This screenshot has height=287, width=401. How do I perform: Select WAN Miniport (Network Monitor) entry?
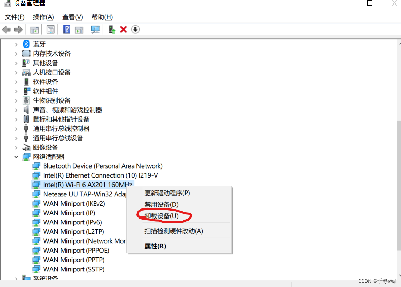[x=85, y=241]
